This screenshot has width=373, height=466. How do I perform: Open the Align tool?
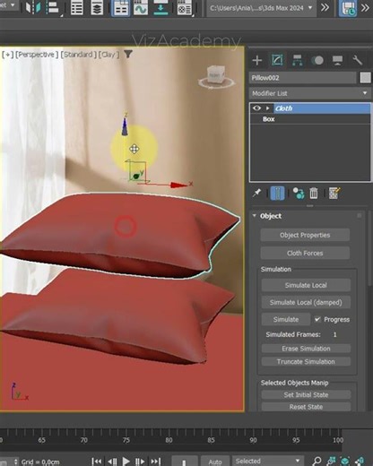click(x=53, y=7)
